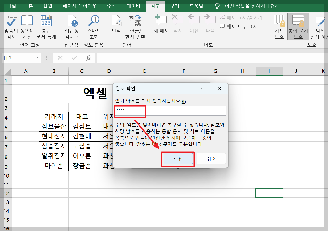
Task: Toggle 메모 표시/숨기기 comment visibility
Action: [241, 17]
